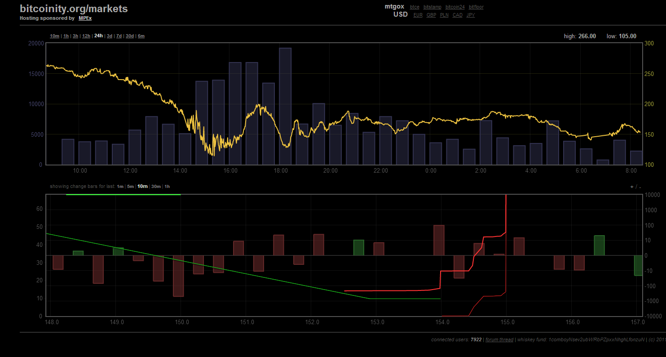
Task: View bitstamp exchange data
Action: point(432,7)
